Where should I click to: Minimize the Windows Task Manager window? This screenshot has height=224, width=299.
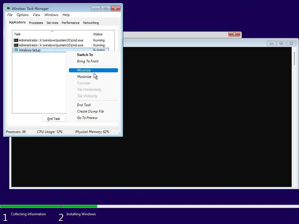pyautogui.click(x=95, y=8)
